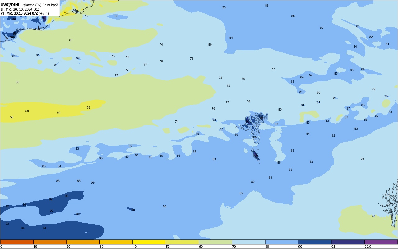Click the "VT: Mið. 30.10.2024 07Z (+7 h)" line

pos(24,13)
